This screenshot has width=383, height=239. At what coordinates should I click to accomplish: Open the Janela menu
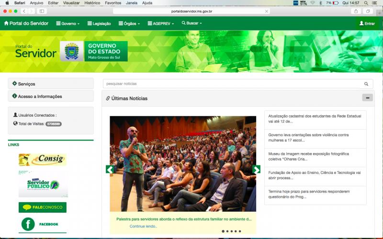tap(131, 3)
